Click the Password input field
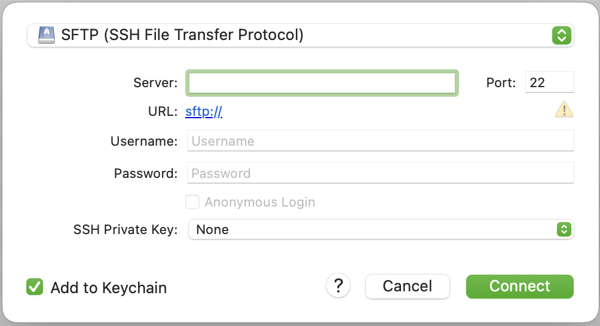Viewport: 600px width, 326px height. (x=380, y=173)
